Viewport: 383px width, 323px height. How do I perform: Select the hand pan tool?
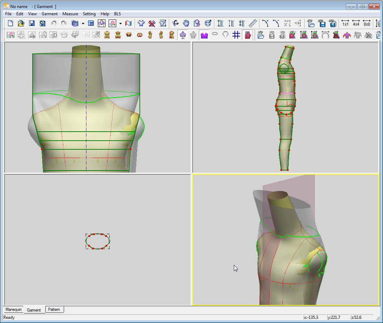tap(186, 23)
